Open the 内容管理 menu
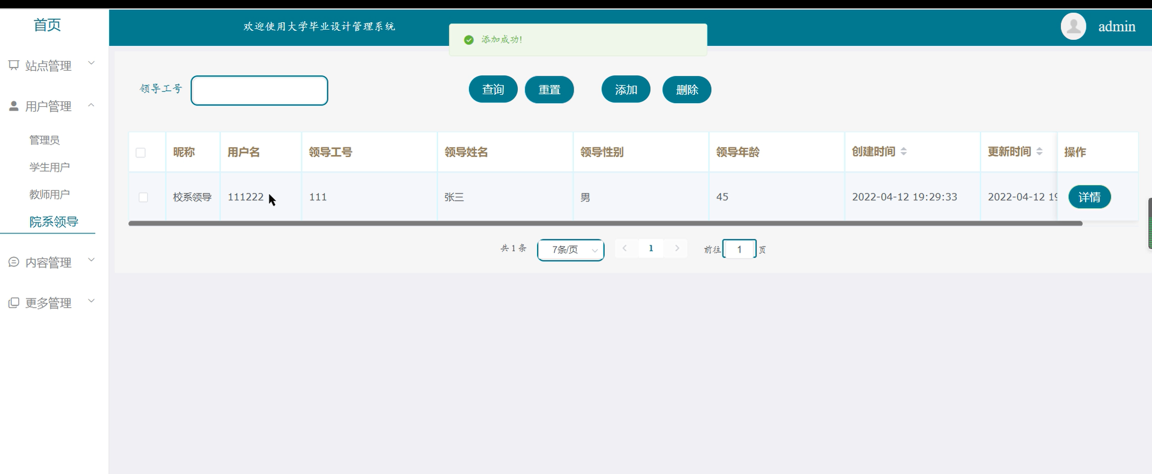Screen dimensions: 1152x474 click(x=48, y=262)
